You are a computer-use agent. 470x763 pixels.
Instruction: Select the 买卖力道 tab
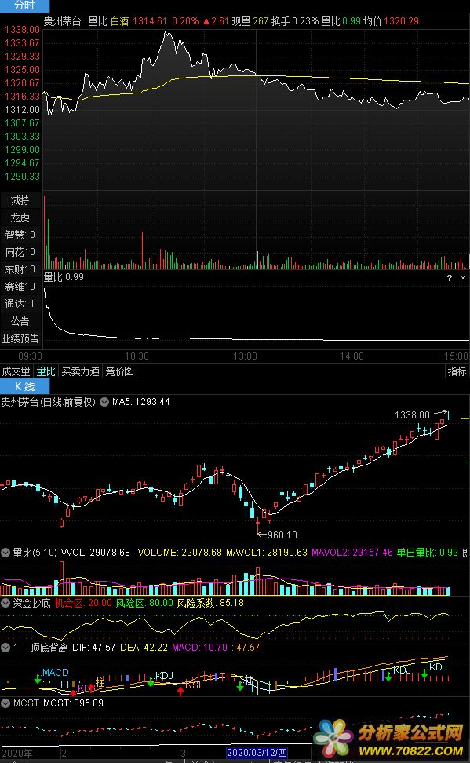click(80, 371)
